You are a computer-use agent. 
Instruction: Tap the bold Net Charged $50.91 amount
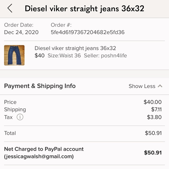coord(153,153)
